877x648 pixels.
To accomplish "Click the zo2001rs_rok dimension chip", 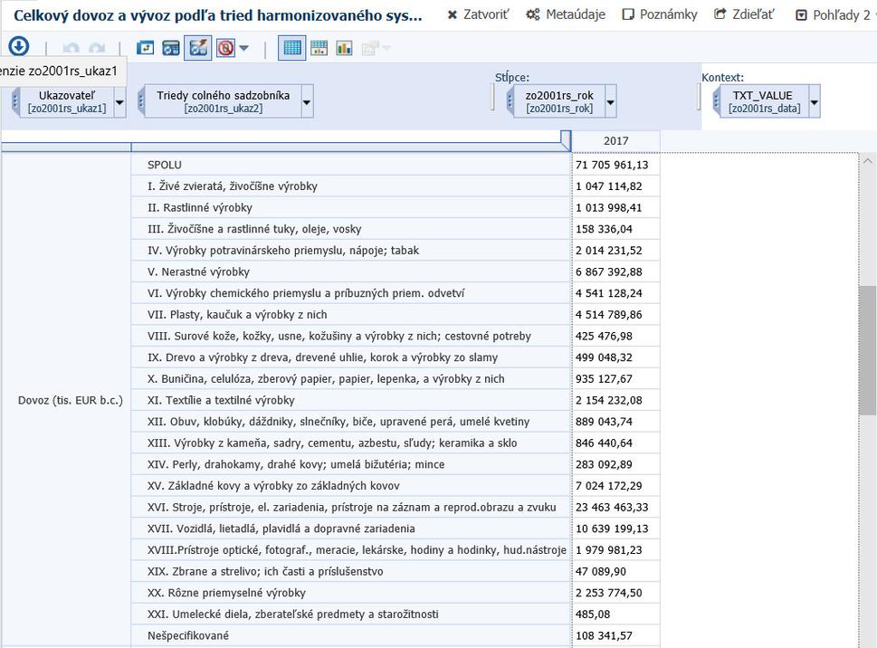I will click(x=559, y=101).
